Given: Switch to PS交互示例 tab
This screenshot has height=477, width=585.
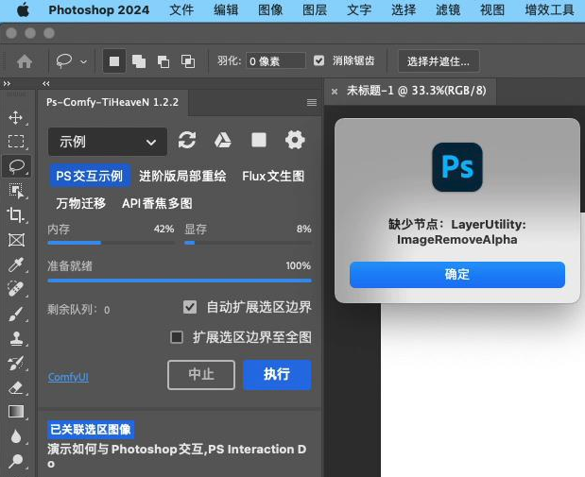Looking at the screenshot, I should tap(89, 176).
